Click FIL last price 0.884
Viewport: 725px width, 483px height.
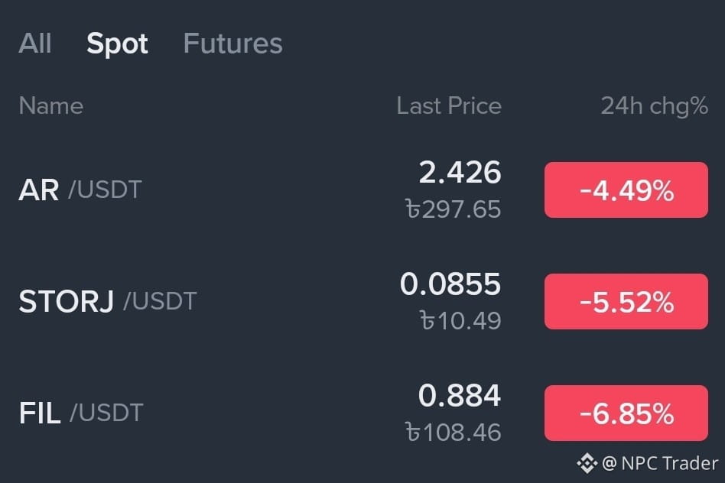point(459,395)
